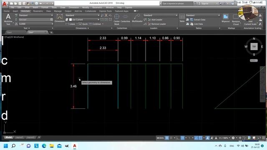Toggle the drawing grid display
This screenshot has width=267, height=150.
(x=167, y=138)
